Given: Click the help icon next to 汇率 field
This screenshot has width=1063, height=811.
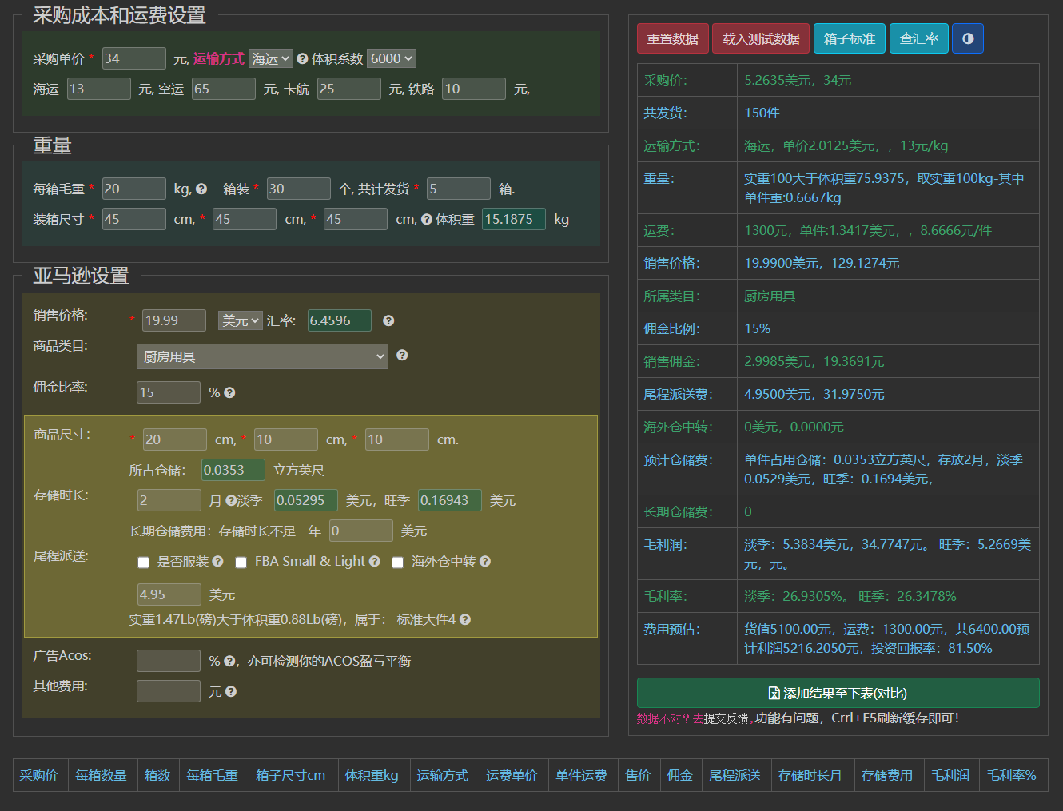Looking at the screenshot, I should pos(388,320).
